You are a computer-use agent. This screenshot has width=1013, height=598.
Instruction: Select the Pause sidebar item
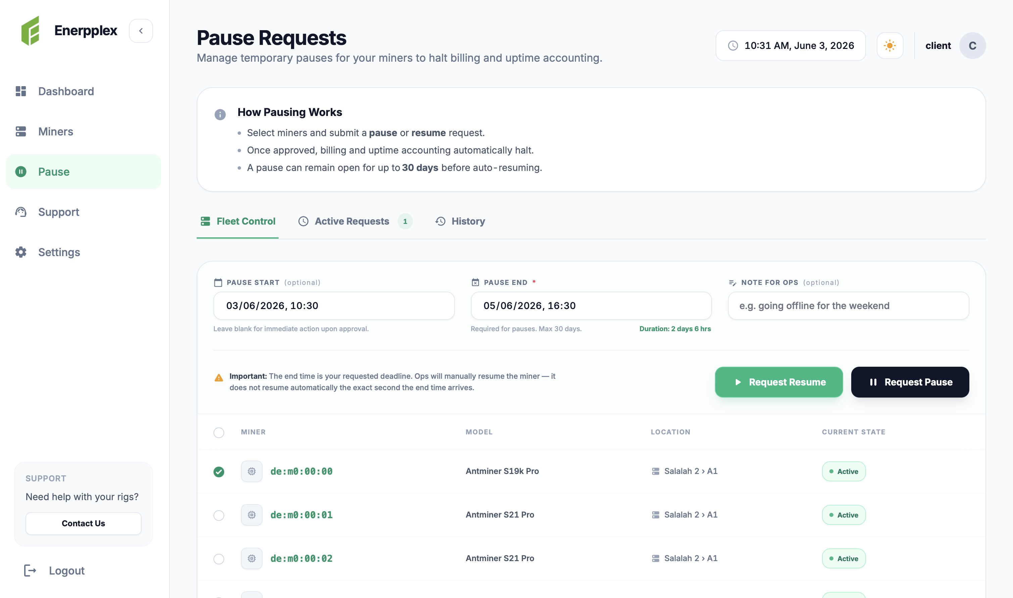pos(84,172)
